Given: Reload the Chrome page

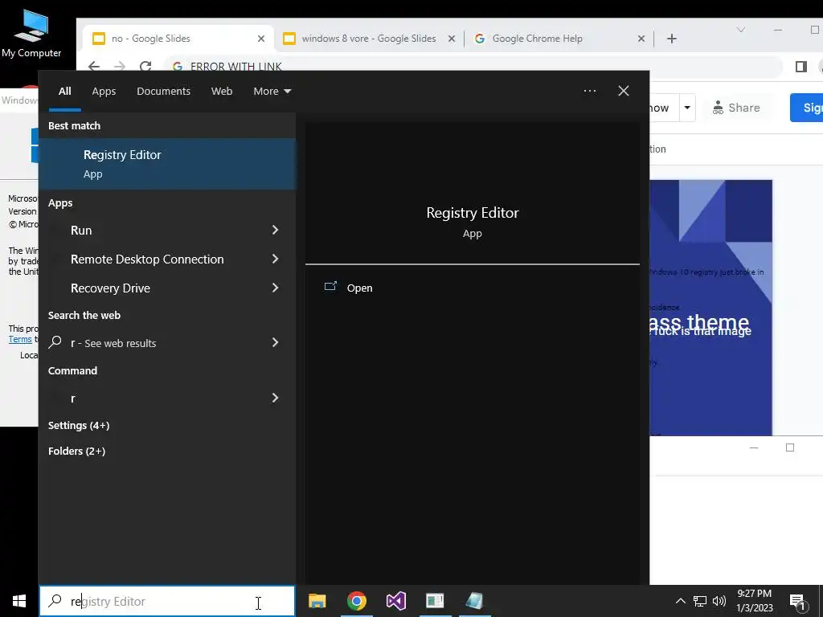Looking at the screenshot, I should (x=145, y=66).
